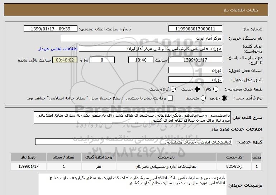Click the need date cell 1399/01/17 in table
276x195 pixels.
point(28,166)
